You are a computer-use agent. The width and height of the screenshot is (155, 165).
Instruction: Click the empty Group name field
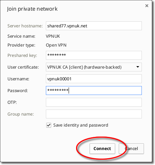[94, 114]
